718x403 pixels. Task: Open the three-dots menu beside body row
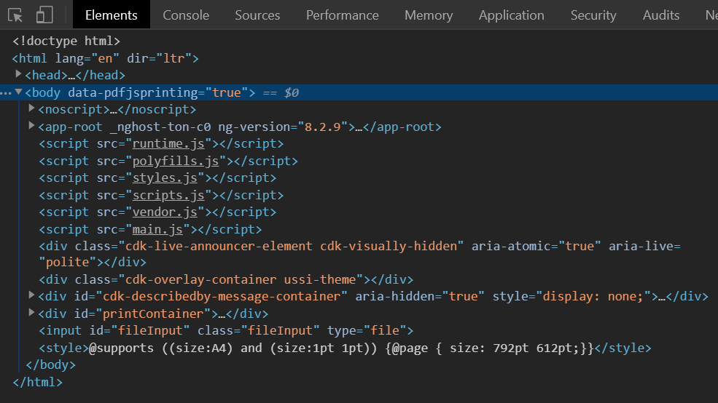[6, 93]
